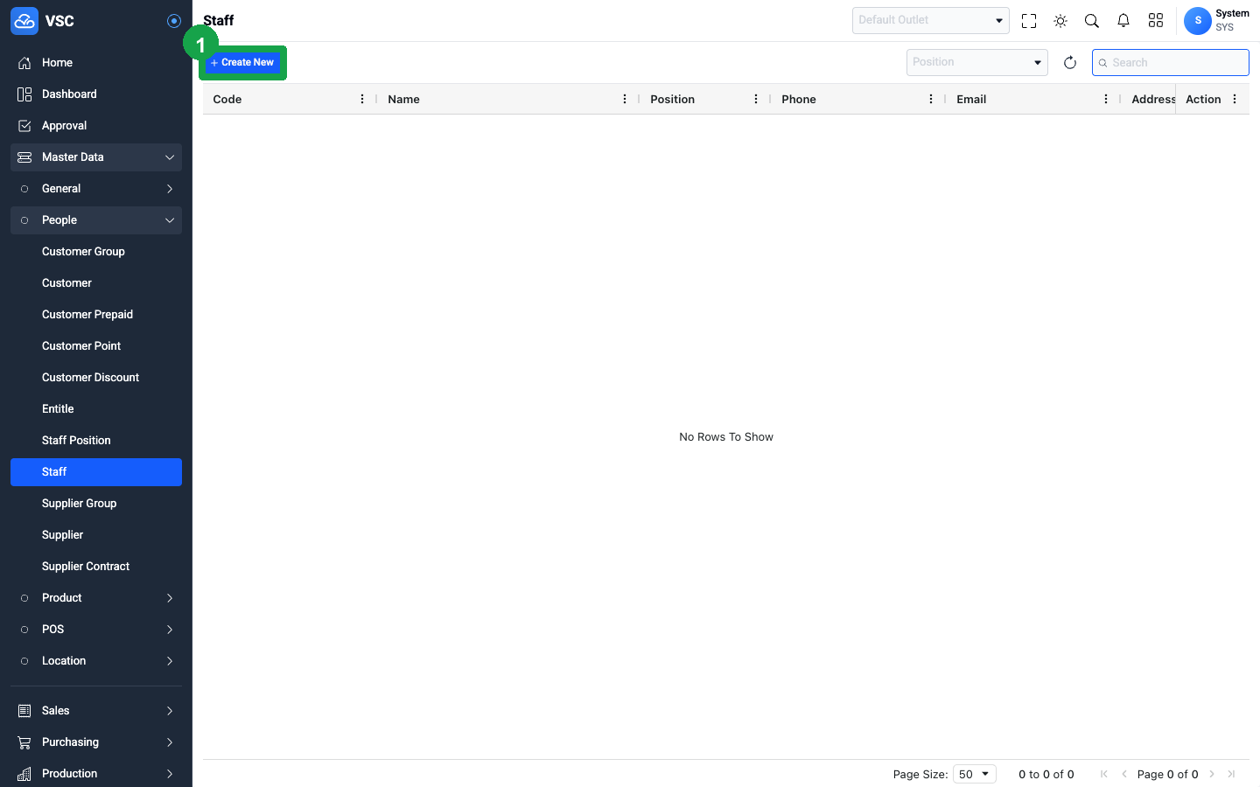Open Supplier Group page
This screenshot has width=1260, height=787.
point(96,504)
